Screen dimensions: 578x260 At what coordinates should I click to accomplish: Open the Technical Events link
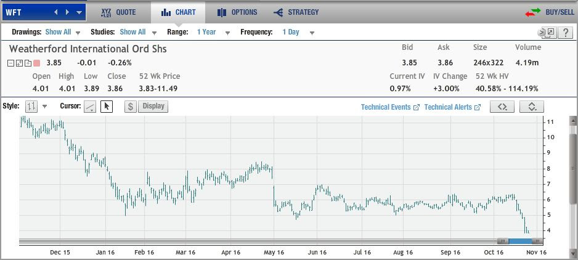coord(386,107)
